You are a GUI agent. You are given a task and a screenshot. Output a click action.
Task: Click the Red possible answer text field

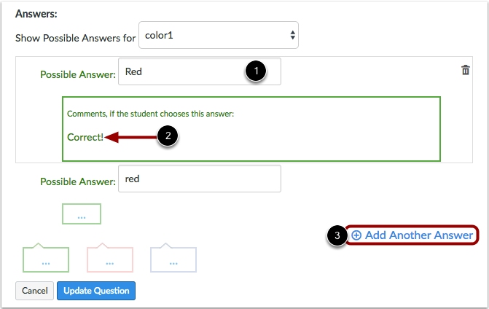pos(200,71)
